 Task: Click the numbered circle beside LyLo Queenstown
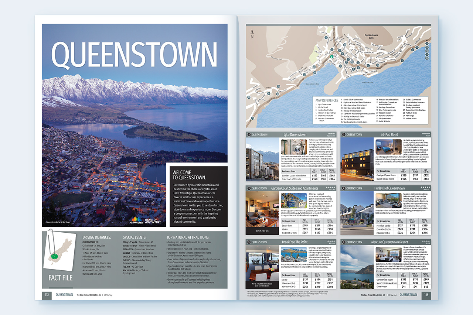(249, 135)
